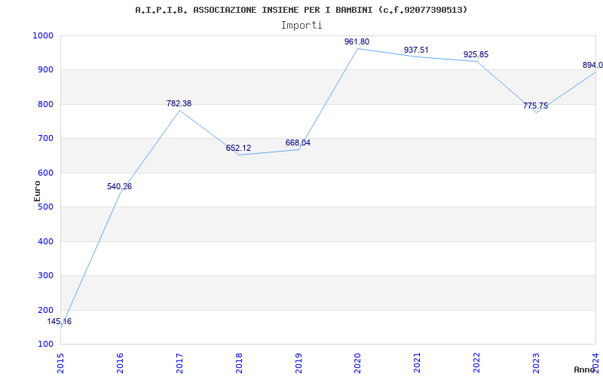The image size is (603, 377).
Task: Click the 'Euro' y-axis label
Action: 37,191
